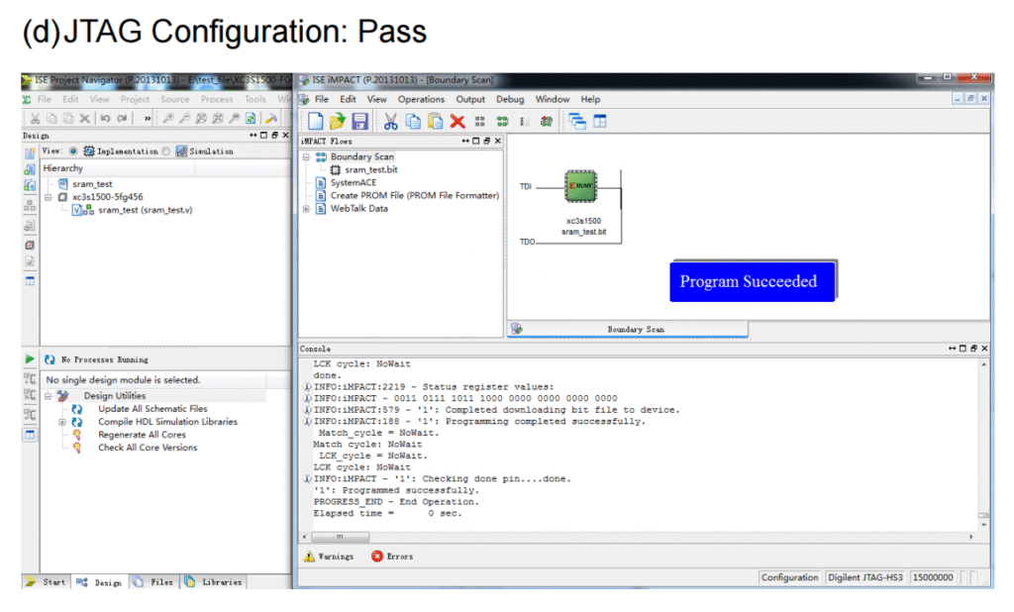This screenshot has height=612, width=1014.
Task: Click the Save floppy icon in iMPACT toolbar
Action: (x=359, y=121)
